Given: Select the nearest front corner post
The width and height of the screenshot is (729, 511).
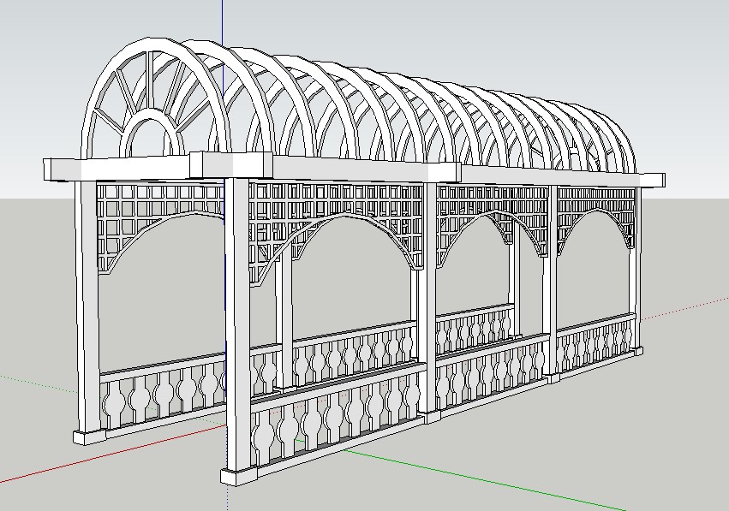Looking at the screenshot, I should (238, 323).
